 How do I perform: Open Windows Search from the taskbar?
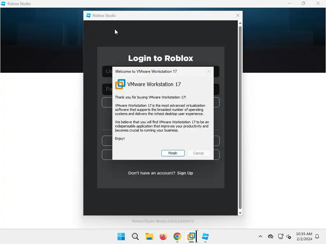pos(135,236)
